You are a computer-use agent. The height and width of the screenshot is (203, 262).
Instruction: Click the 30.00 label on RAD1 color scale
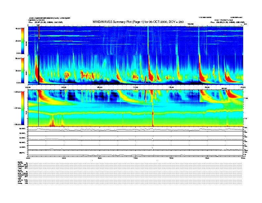tap(18, 71)
